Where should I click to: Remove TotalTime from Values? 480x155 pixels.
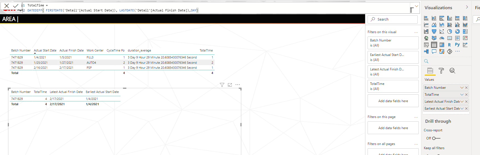(466, 95)
